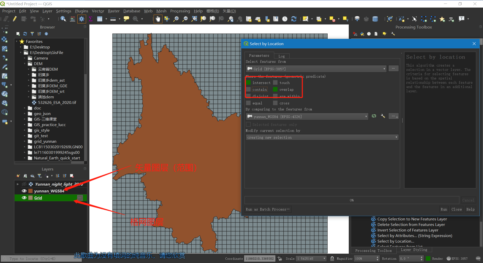Open the Select features from Grid dropdown
Screen dimensions: 483x263
pos(316,69)
